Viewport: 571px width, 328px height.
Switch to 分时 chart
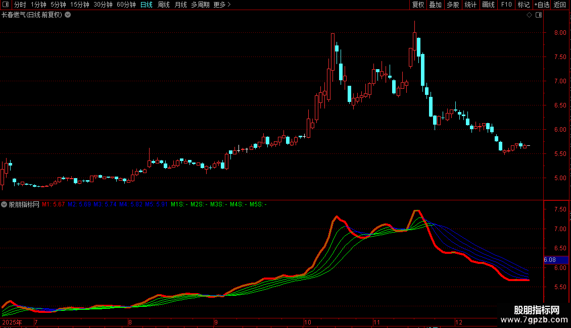point(20,5)
